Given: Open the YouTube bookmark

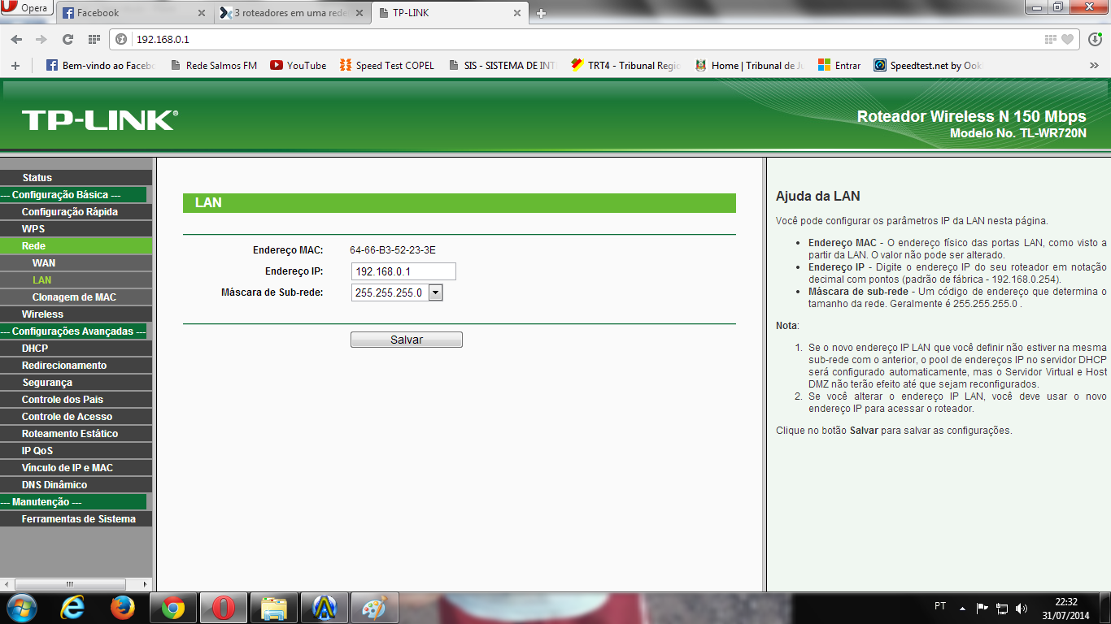Looking at the screenshot, I should (x=298, y=66).
